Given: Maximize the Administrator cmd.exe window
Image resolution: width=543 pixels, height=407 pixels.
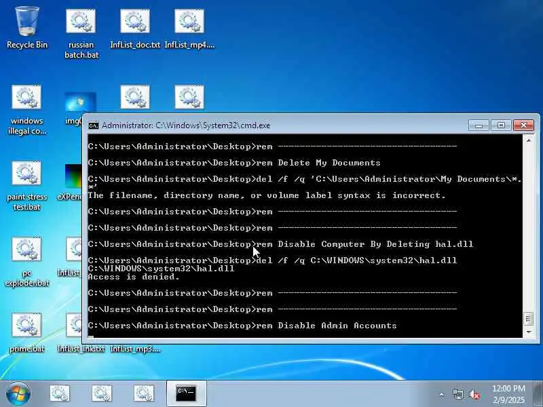Looking at the screenshot, I should [x=501, y=125].
